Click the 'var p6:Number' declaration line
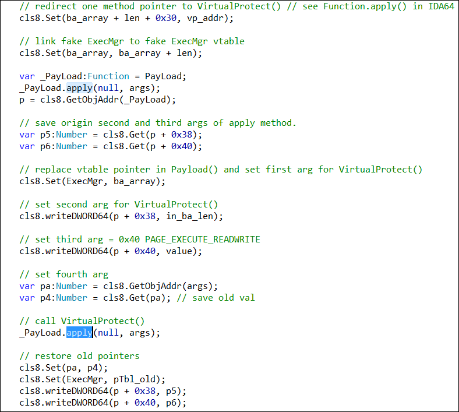Viewport: 459px width, 412px height. coord(111,146)
